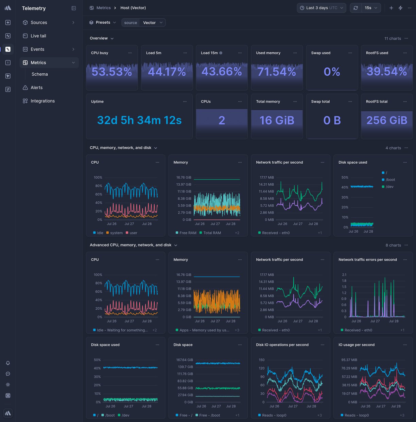Show +3 more series in IO usage chart
This screenshot has height=422, width=416.
402,415
